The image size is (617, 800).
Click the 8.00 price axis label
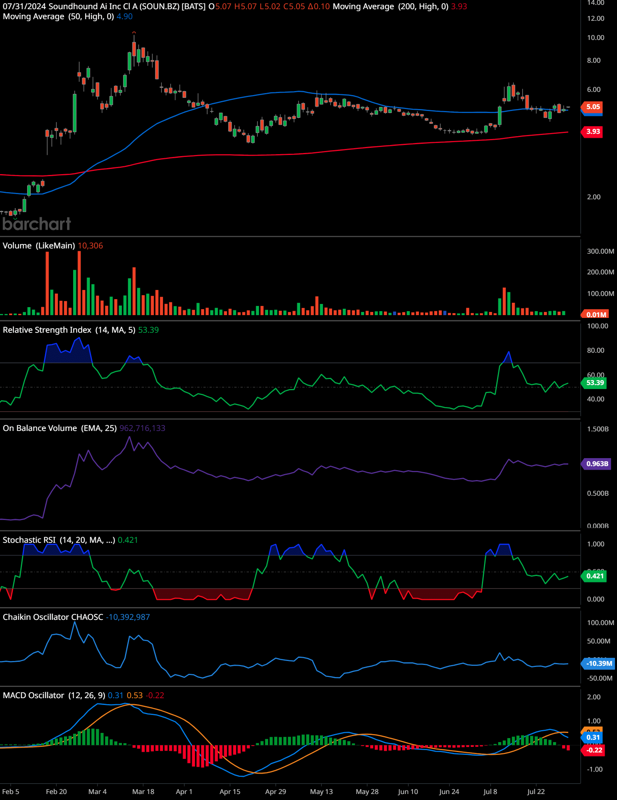[593, 60]
